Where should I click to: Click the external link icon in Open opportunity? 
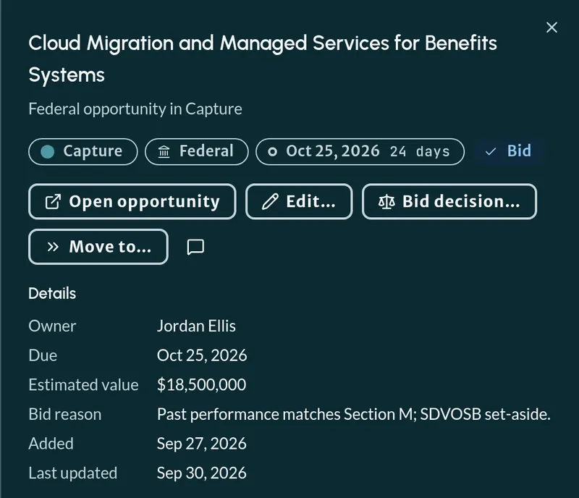click(53, 202)
